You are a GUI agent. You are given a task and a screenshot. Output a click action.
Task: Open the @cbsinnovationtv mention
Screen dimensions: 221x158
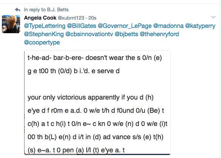pyautogui.click(x=89, y=34)
